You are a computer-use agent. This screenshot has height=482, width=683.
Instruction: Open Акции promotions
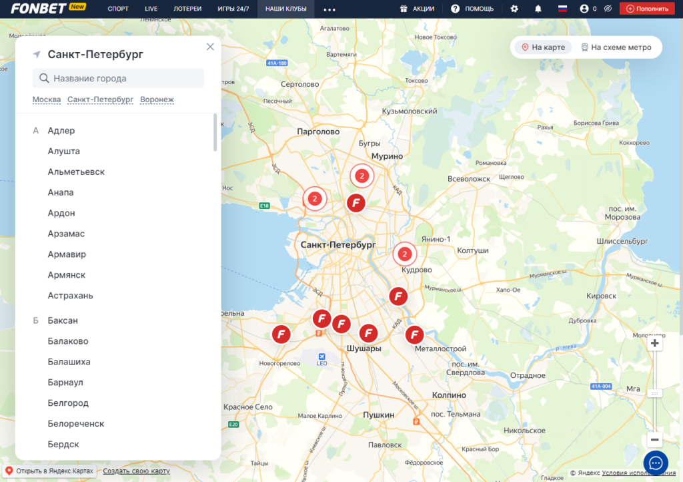(418, 9)
